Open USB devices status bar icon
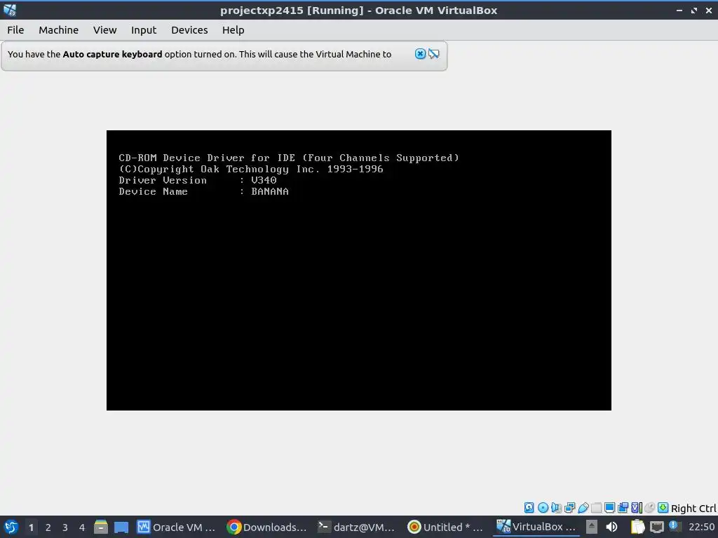718x538 pixels. coord(583,507)
